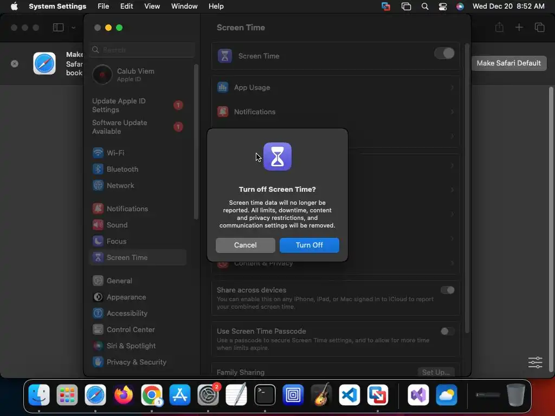Open GarageBand from the Dock
555x416 pixels.
pos(321,395)
